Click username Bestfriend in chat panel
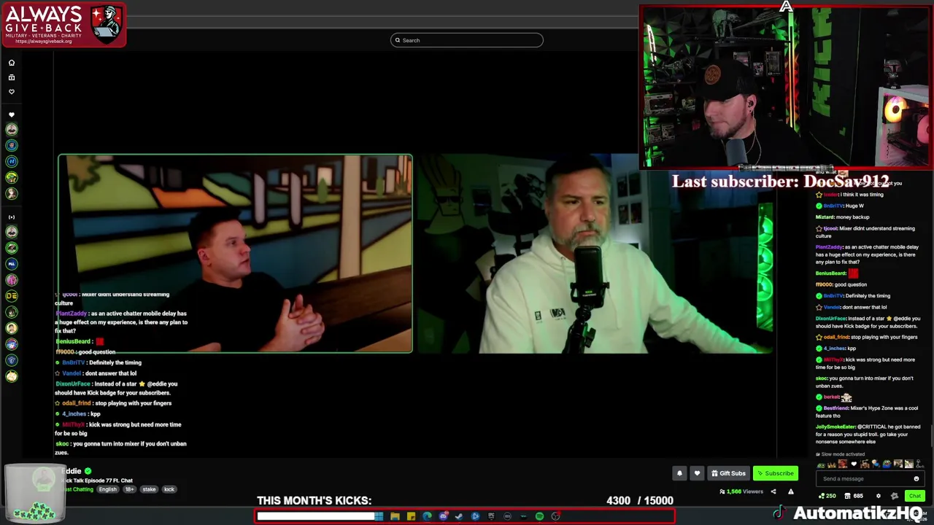The height and width of the screenshot is (525, 934). [836, 408]
